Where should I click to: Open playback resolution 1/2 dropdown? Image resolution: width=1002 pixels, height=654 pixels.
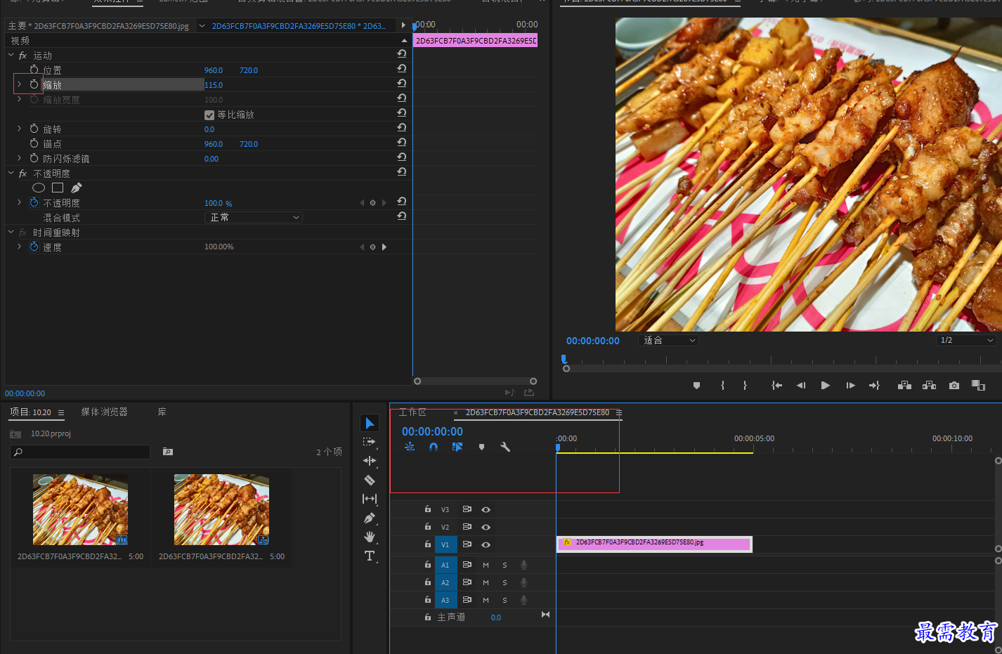[x=967, y=340]
